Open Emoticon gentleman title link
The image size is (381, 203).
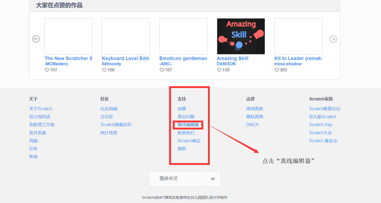tap(183, 58)
